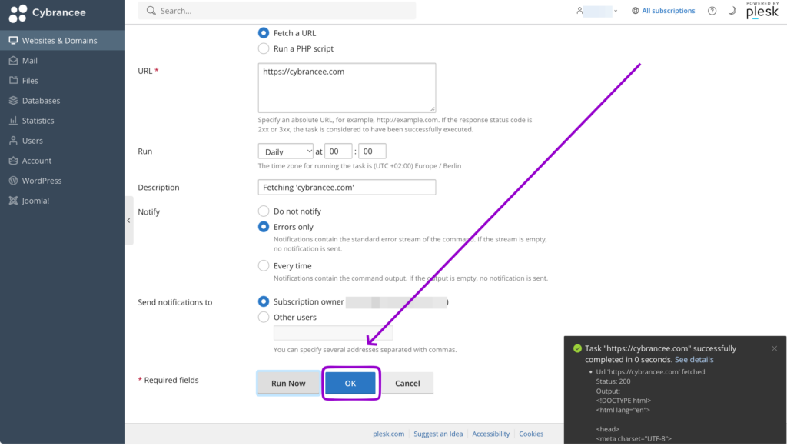Click the Account icon in sidebar
The height and width of the screenshot is (446, 787).
pyautogui.click(x=13, y=161)
